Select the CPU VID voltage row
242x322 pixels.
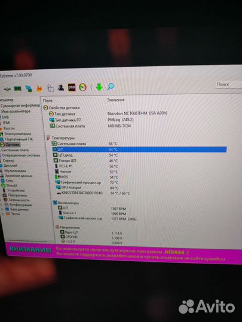pyautogui.click(x=69, y=237)
